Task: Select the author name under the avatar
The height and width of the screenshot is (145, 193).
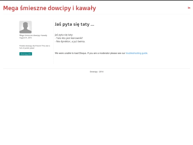Action: 33,35
